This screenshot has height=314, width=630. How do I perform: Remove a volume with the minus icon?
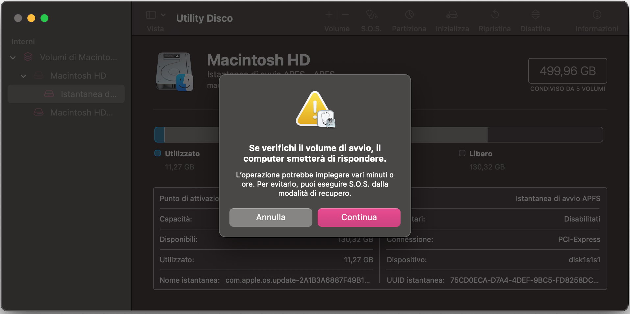345,14
